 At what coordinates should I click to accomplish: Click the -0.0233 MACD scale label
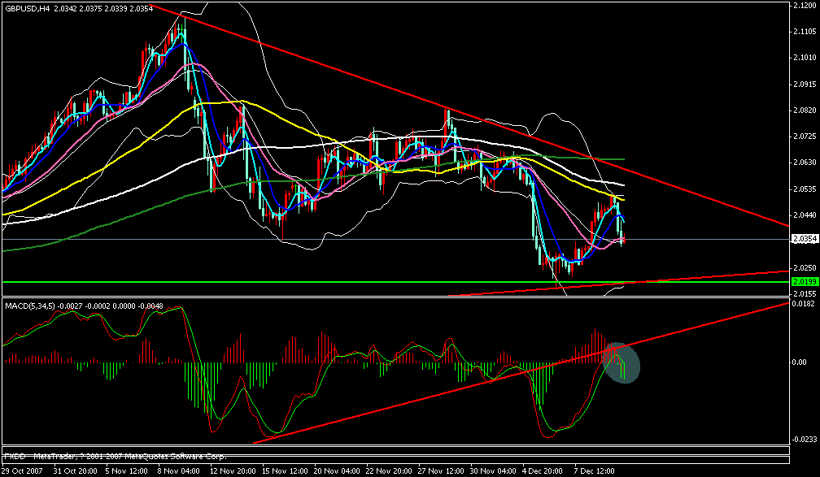[x=803, y=440]
